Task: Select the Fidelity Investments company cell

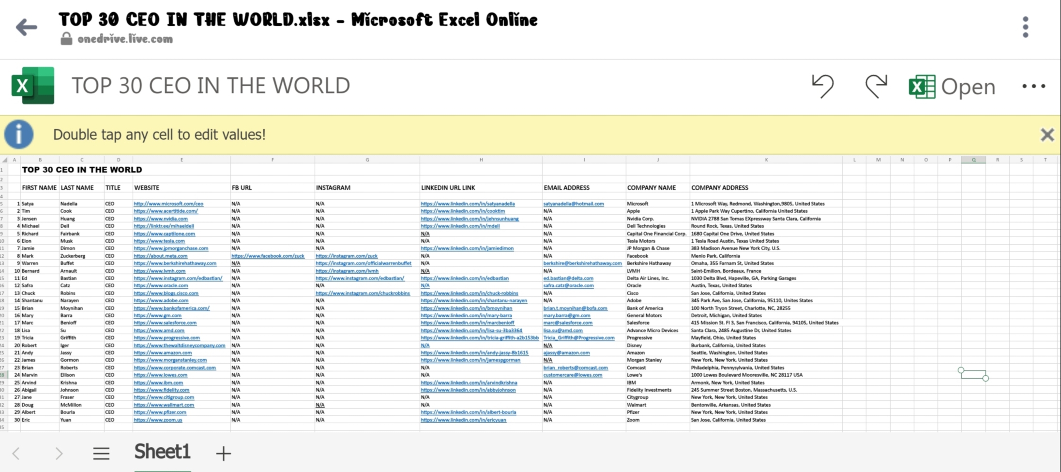Action: (649, 390)
